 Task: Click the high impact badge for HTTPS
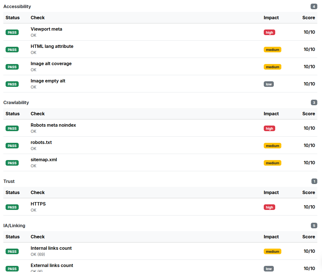click(269, 207)
